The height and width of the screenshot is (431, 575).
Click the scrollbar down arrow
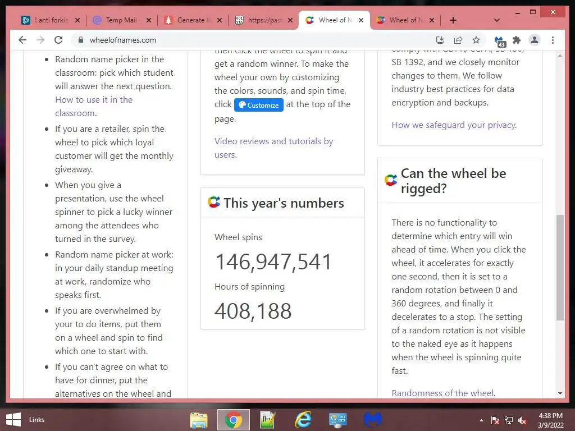pyautogui.click(x=560, y=393)
